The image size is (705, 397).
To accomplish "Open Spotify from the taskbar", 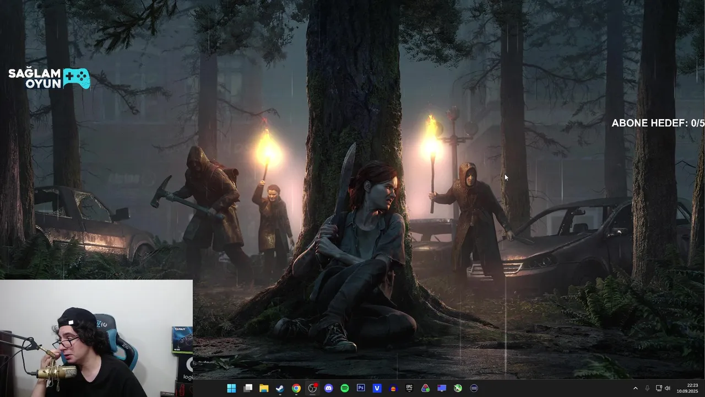I will click(345, 388).
